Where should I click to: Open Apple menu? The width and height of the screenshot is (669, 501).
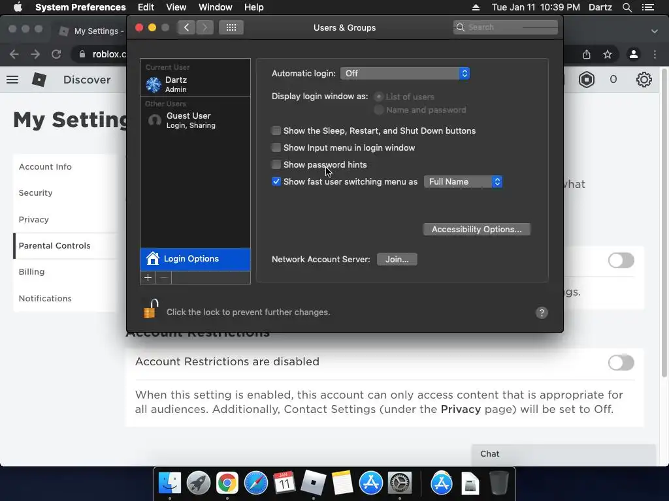click(18, 7)
